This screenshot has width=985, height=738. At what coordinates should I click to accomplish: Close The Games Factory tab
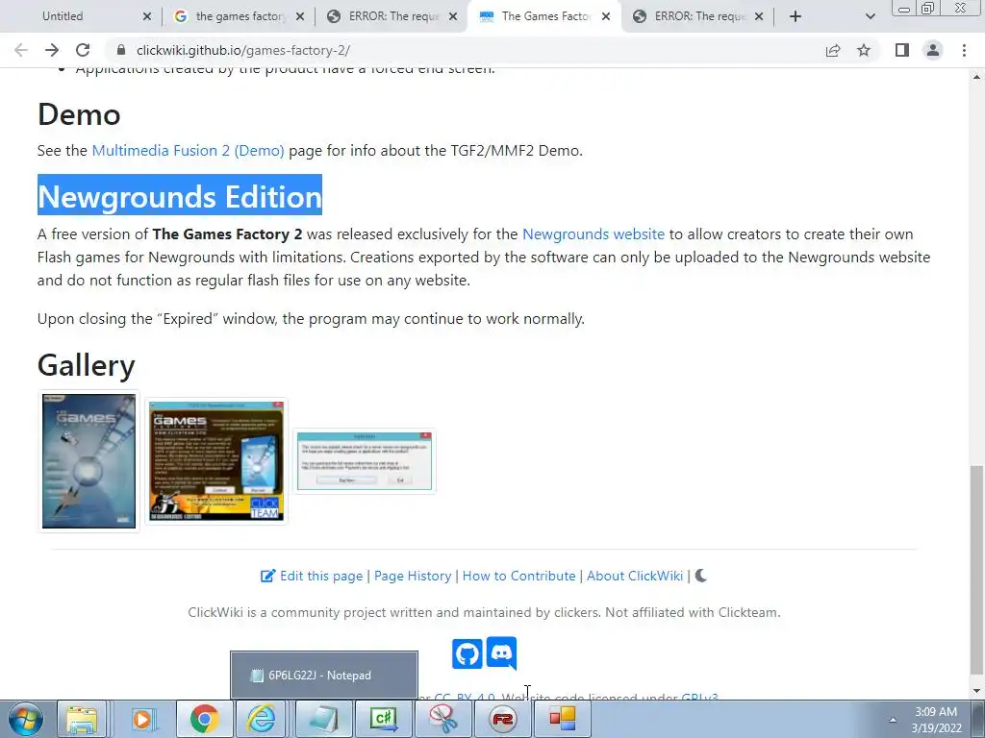click(606, 16)
